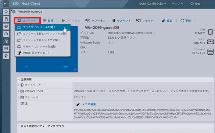Collapse the 全般情報 section
Screen dimensions: 215x133
[x=19, y=79]
